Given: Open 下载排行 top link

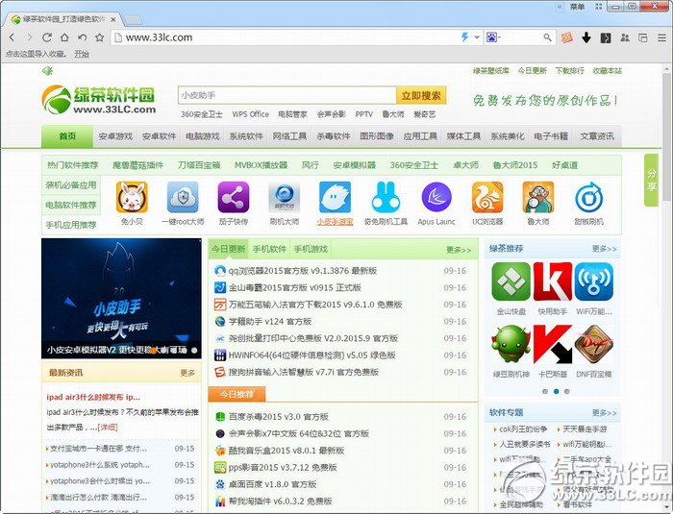Looking at the screenshot, I should point(569,71).
